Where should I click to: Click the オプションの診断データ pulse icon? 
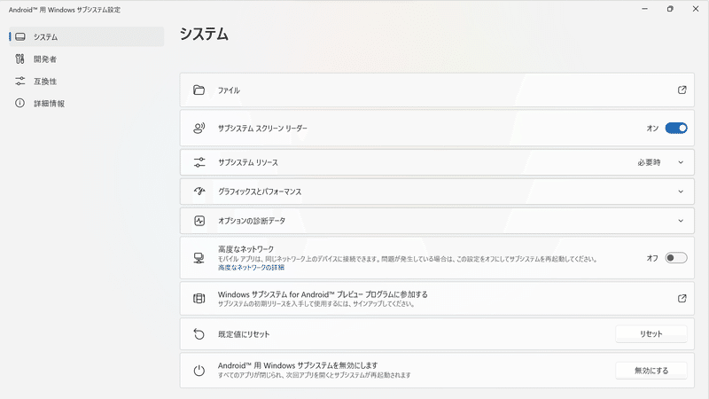[x=199, y=221]
